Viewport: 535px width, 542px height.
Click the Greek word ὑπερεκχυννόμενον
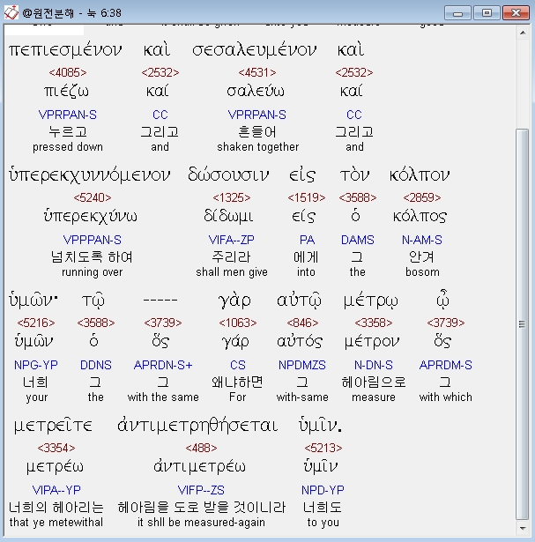(90, 174)
